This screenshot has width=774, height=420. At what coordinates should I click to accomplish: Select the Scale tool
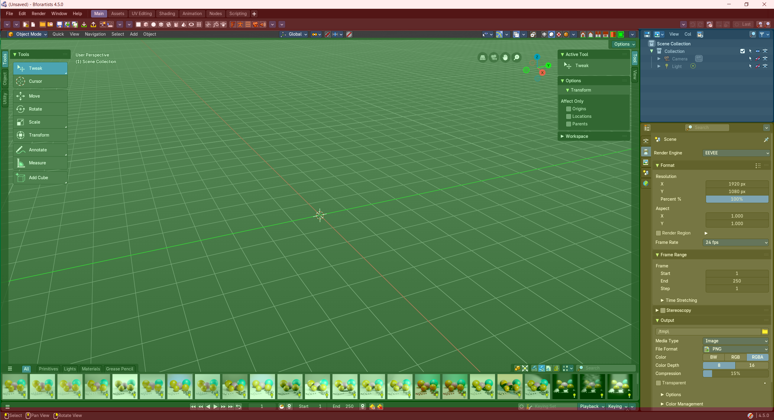coord(40,122)
